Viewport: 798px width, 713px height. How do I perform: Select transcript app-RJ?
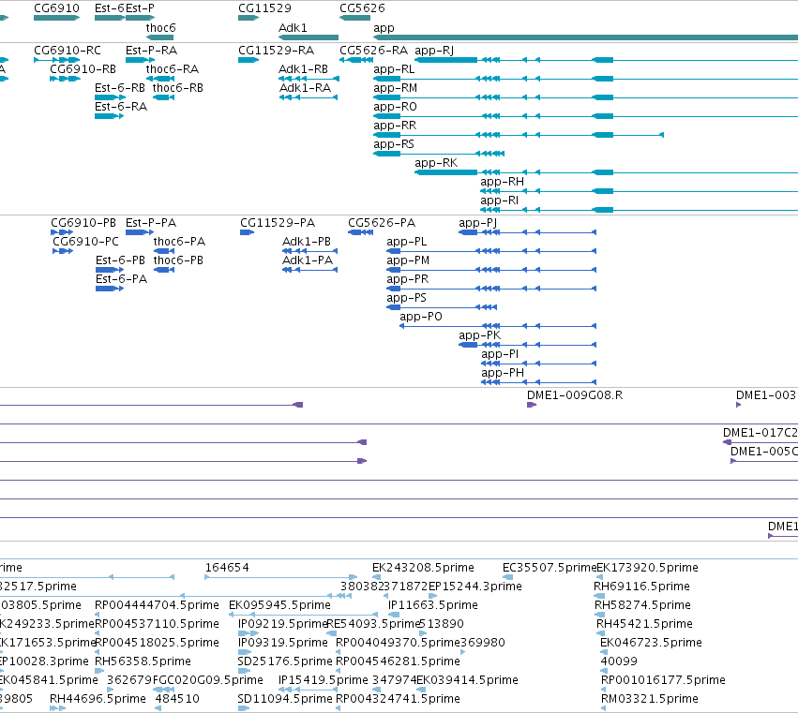tap(606, 60)
